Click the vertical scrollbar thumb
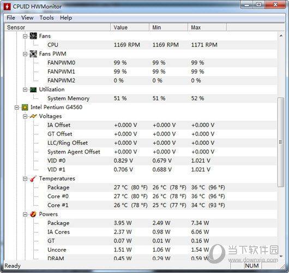The image size is (289, 273). (x=281, y=142)
